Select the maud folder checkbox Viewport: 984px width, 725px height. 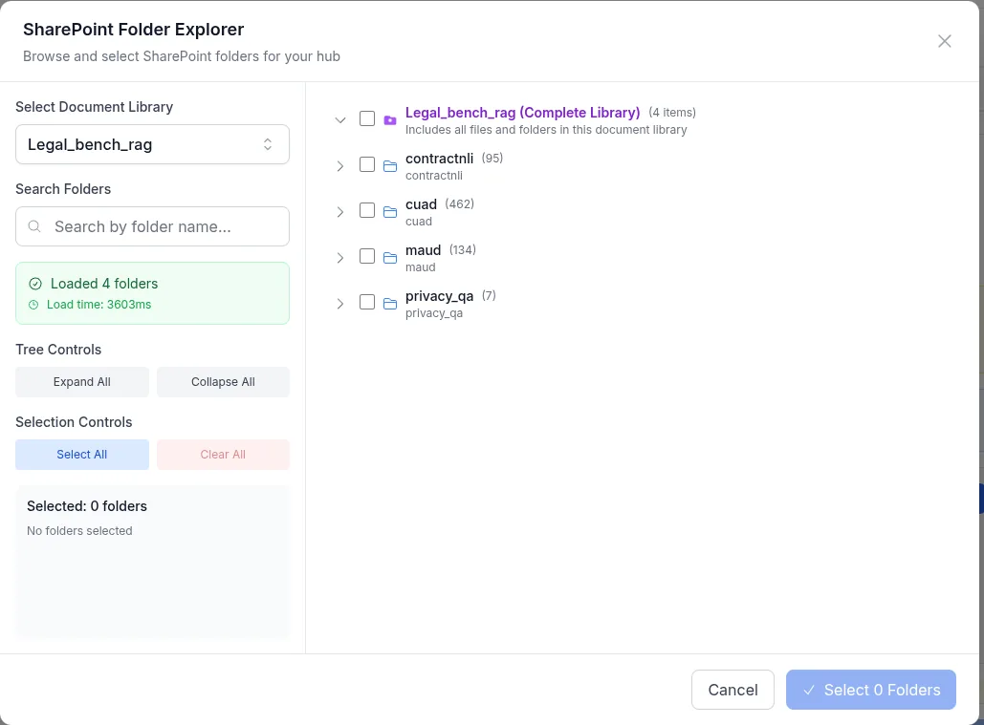[367, 256]
